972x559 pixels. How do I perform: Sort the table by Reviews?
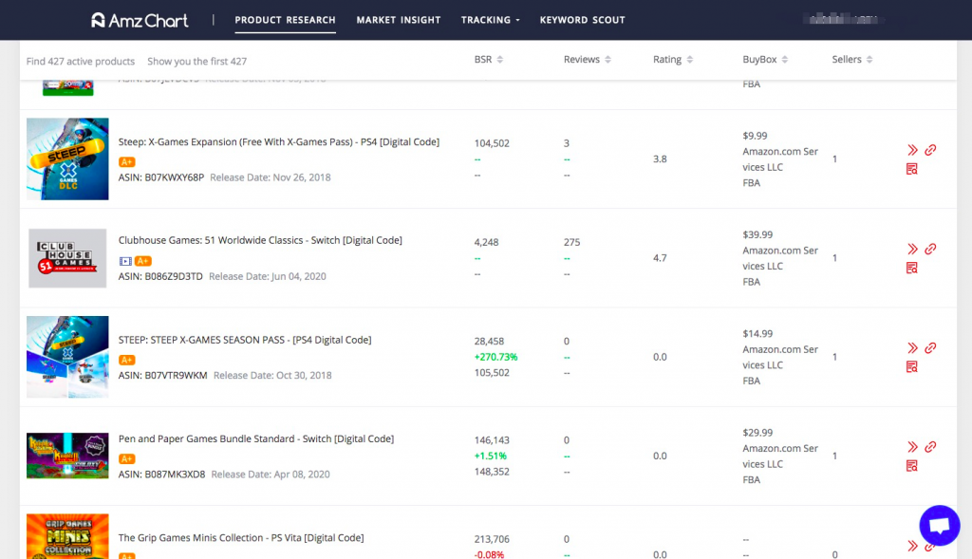pyautogui.click(x=587, y=60)
